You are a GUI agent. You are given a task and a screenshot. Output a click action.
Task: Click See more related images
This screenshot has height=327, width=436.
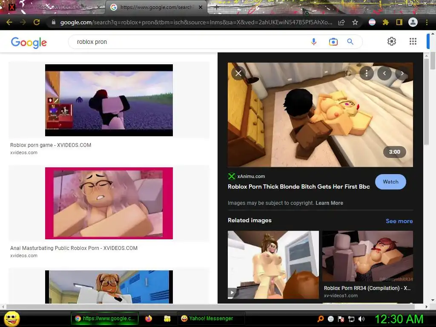pyautogui.click(x=399, y=221)
